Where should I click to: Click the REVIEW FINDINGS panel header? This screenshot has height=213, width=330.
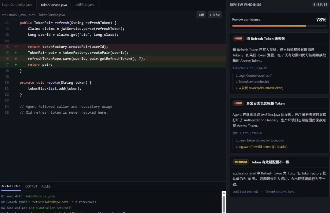coord(245,5)
